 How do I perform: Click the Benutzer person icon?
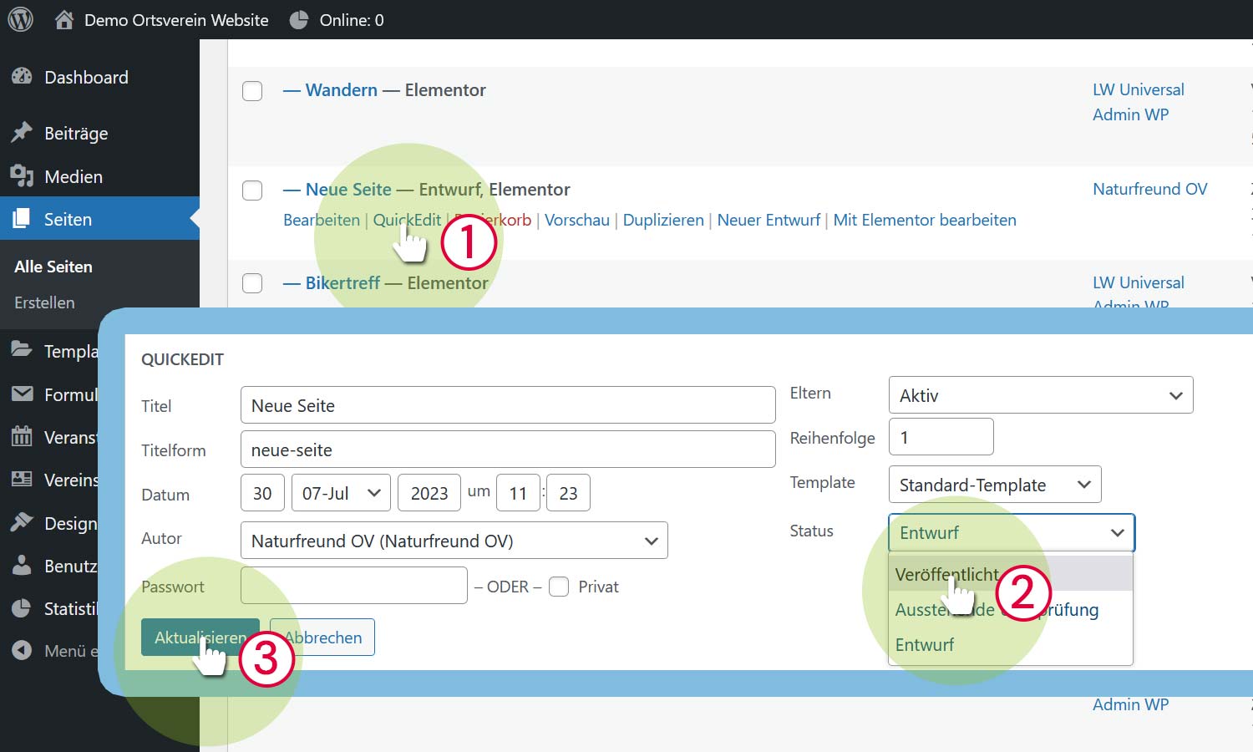point(22,565)
